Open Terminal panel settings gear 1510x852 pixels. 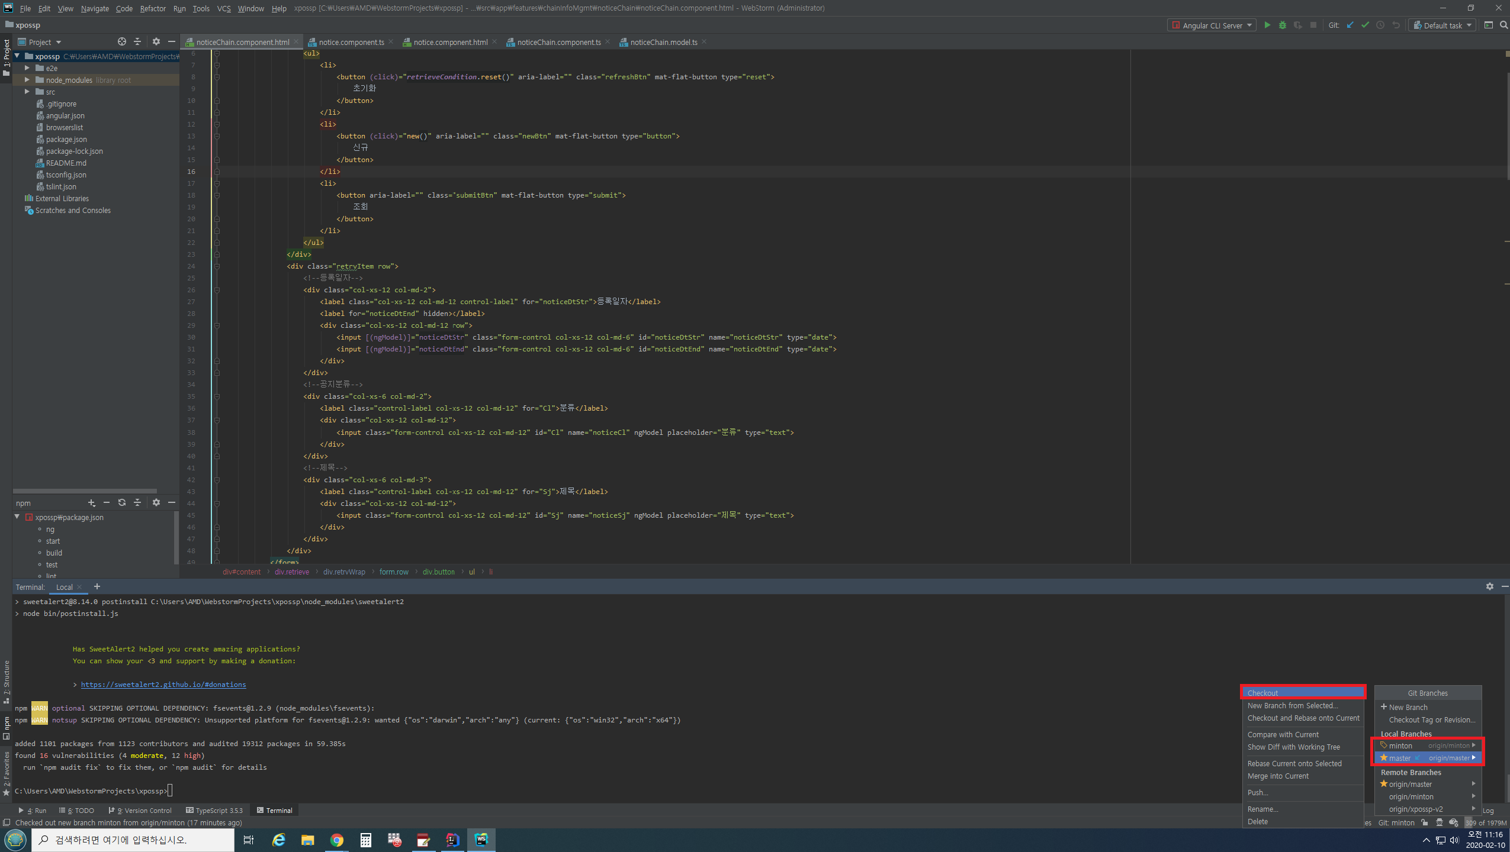coord(1489,586)
